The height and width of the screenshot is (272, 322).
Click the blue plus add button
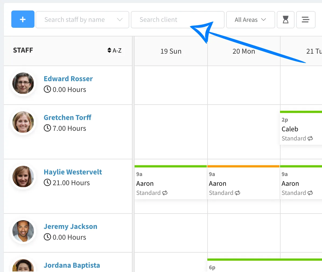tap(23, 19)
